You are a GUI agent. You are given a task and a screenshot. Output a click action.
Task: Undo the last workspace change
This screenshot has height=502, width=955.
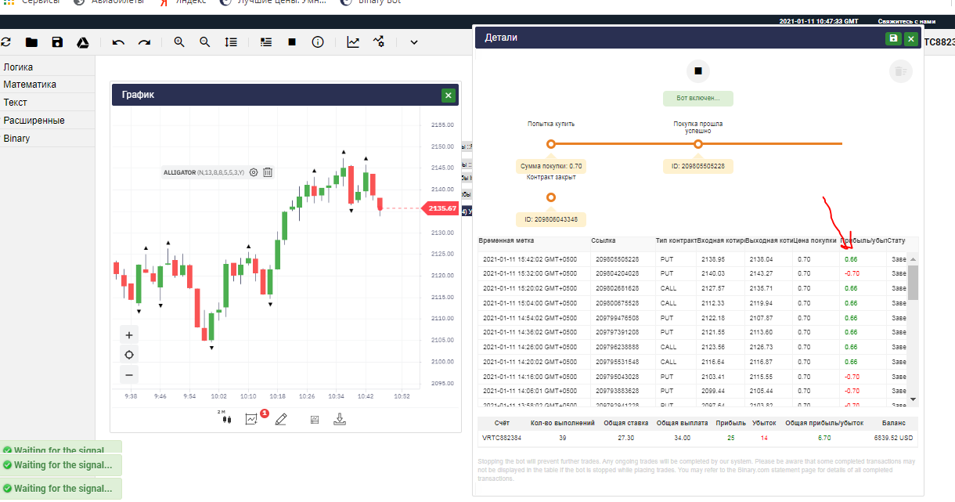pos(118,42)
